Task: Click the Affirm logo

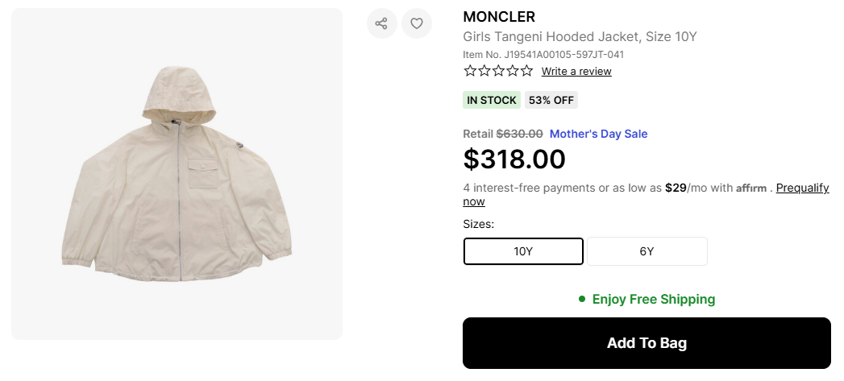Action: click(751, 188)
